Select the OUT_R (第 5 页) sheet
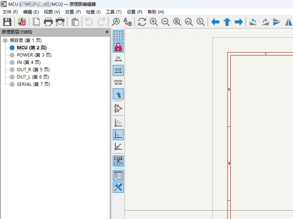The height and width of the screenshot is (219, 293). click(33, 70)
